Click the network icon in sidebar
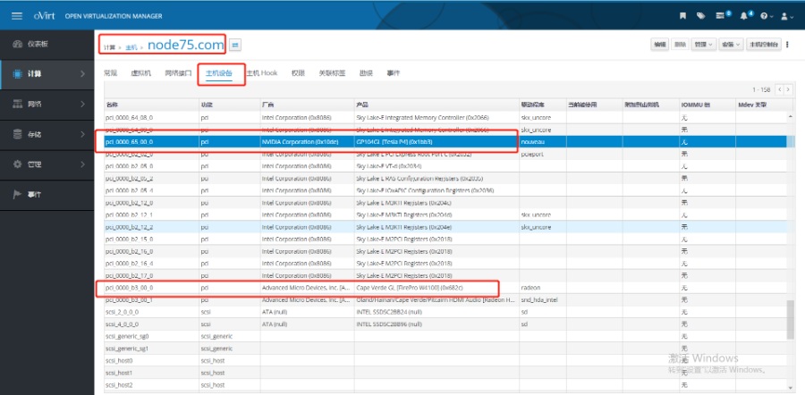805x395 pixels. 18,105
